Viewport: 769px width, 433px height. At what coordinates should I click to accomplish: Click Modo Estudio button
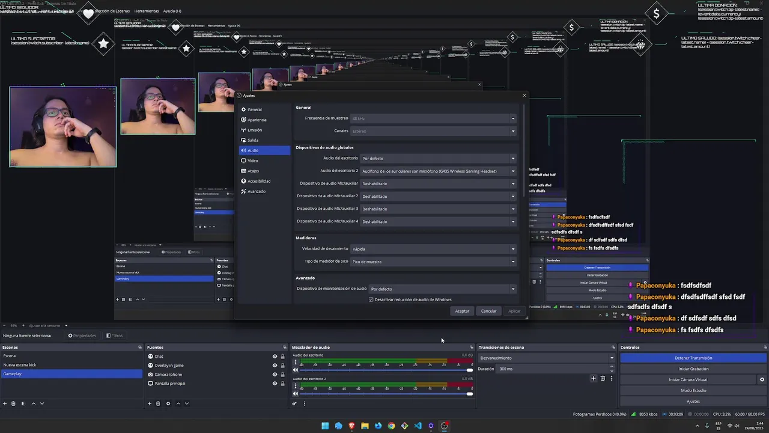pyautogui.click(x=693, y=390)
